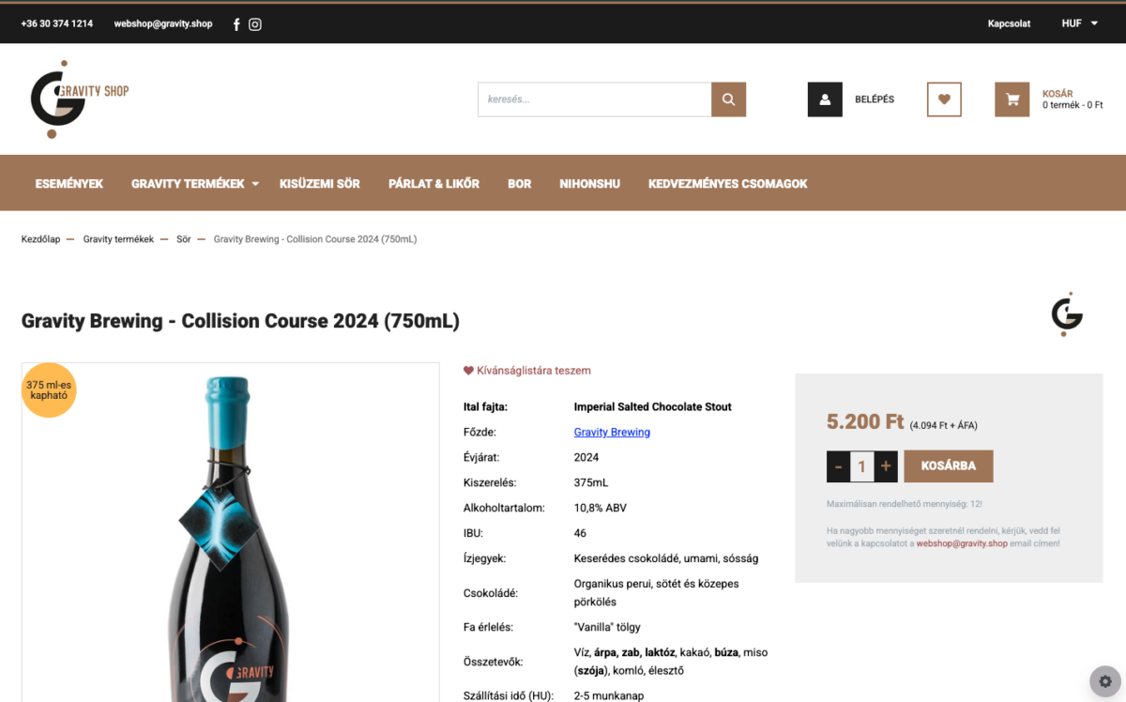1126x702 pixels.
Task: Open the Kisüzemi Sör menu item
Action: [320, 184]
